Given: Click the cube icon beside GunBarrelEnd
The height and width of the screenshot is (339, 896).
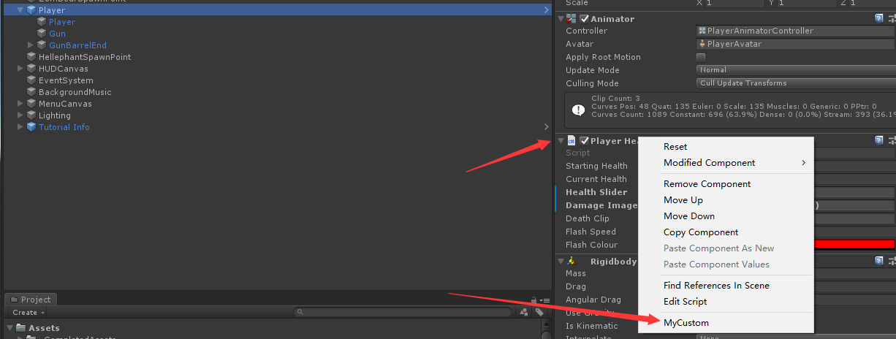Looking at the screenshot, I should (42, 45).
